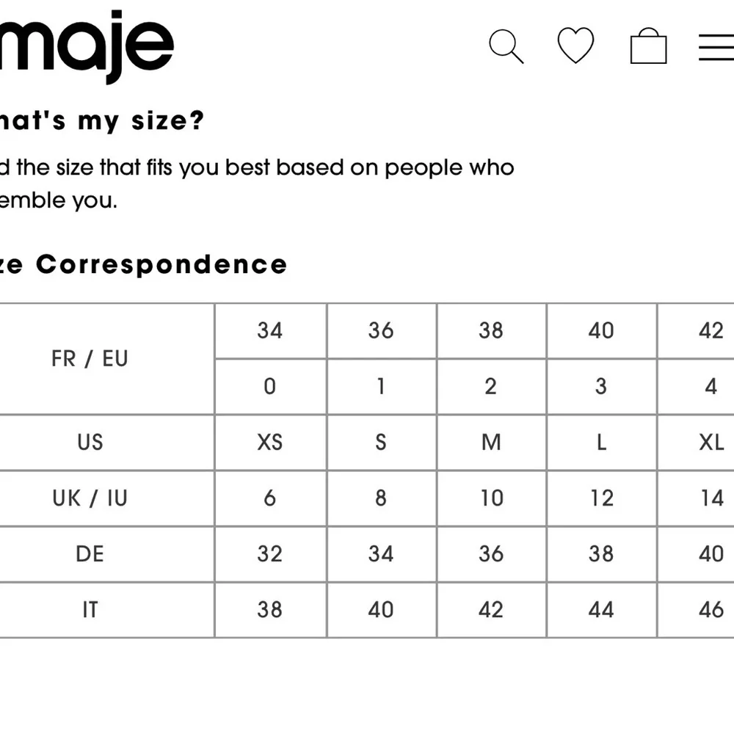Viewport: 734px width, 734px height.
Task: Open the shopping bag icon
Action: pos(648,46)
